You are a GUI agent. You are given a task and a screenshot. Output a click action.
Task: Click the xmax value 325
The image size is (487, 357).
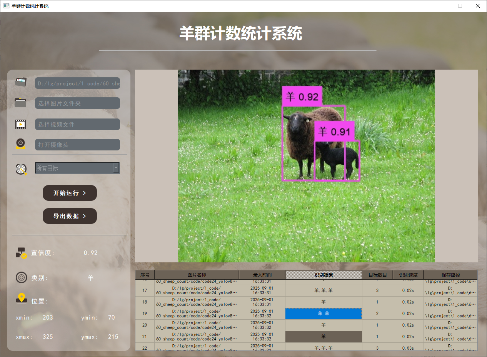click(48, 337)
